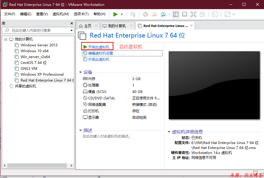264x178 pixels.
Task: Select 共享的虚拟机 in library tree
Action: [x=23, y=86]
